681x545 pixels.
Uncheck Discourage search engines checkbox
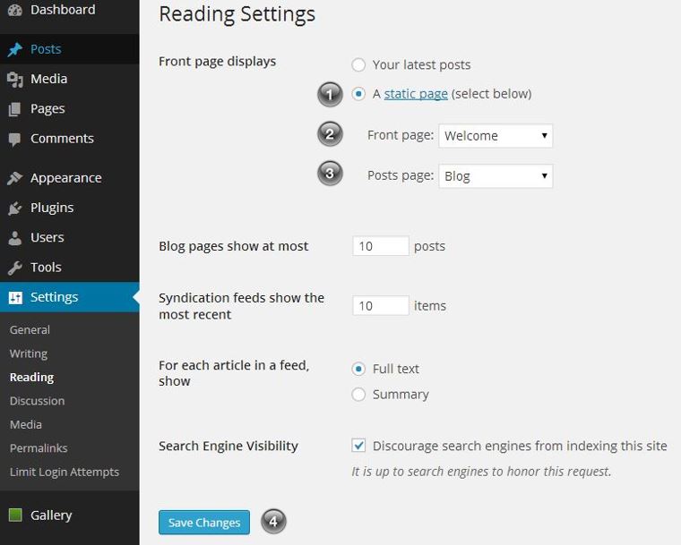click(x=358, y=446)
